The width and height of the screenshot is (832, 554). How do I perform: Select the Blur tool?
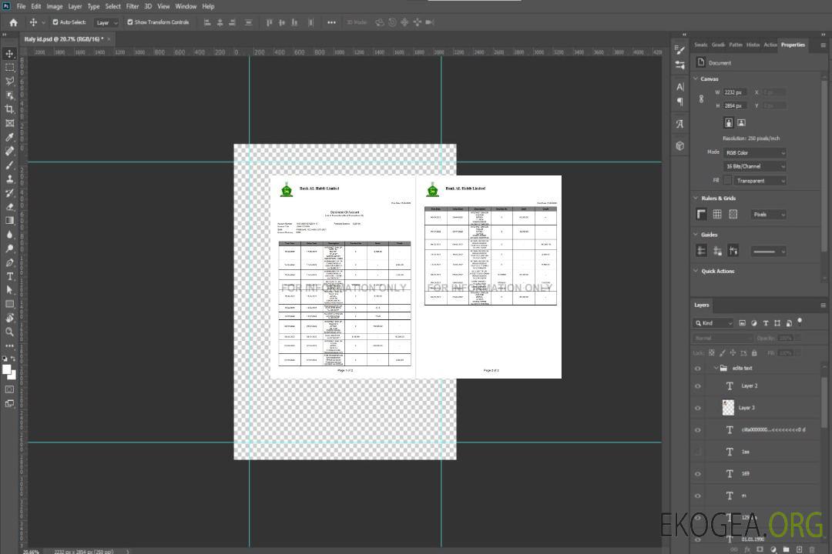(9, 235)
